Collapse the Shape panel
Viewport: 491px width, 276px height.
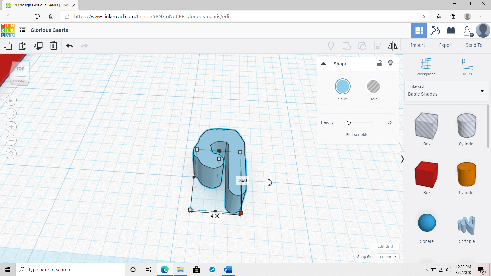(323, 64)
